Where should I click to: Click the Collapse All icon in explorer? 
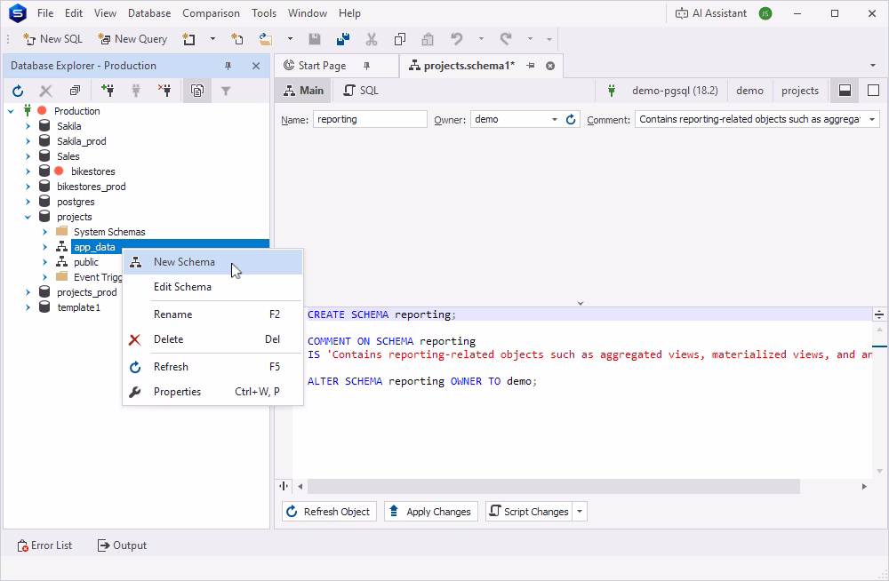pyautogui.click(x=75, y=91)
